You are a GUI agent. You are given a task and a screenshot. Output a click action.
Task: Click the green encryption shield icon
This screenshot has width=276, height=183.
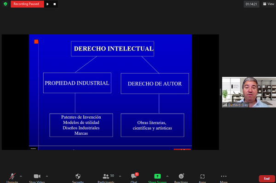[x=6, y=4]
